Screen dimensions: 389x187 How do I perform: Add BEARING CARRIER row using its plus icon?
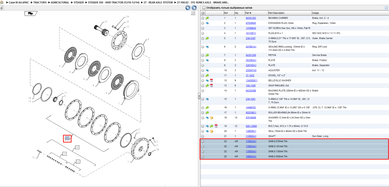click(203, 18)
